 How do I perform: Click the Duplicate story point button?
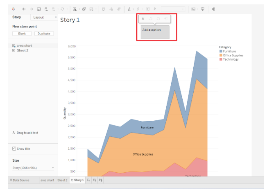(x=44, y=34)
